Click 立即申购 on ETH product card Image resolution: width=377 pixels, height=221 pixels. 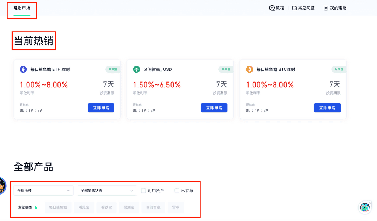pyautogui.click(x=101, y=108)
